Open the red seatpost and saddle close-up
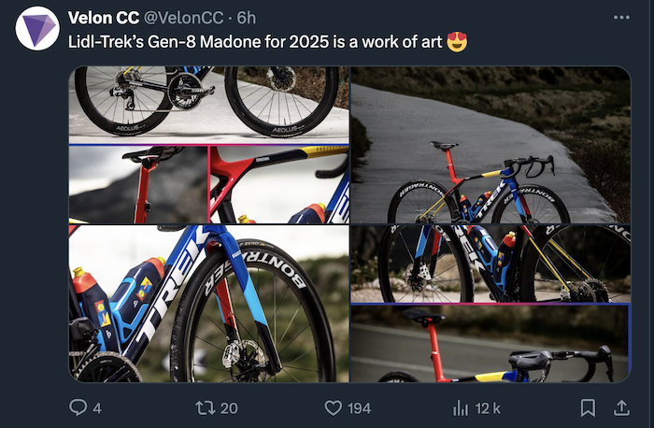The height and width of the screenshot is (428, 654). (136, 183)
